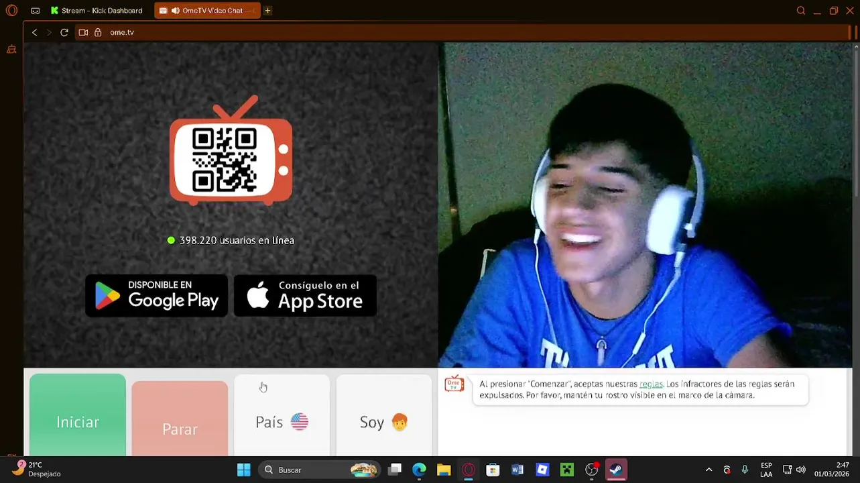Open the Opera menu logo
The height and width of the screenshot is (483, 860).
pyautogui.click(x=11, y=11)
